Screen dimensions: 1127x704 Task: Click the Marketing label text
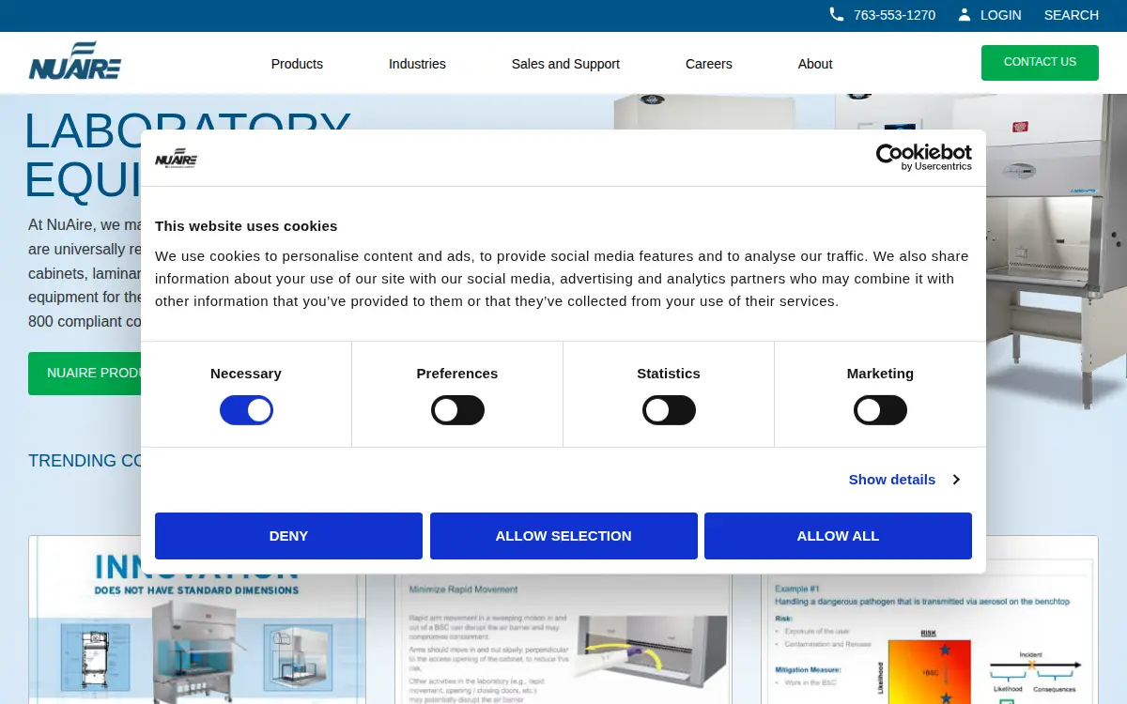click(x=880, y=374)
